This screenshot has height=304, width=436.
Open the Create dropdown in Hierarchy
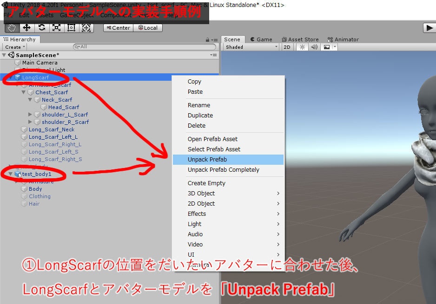point(15,47)
